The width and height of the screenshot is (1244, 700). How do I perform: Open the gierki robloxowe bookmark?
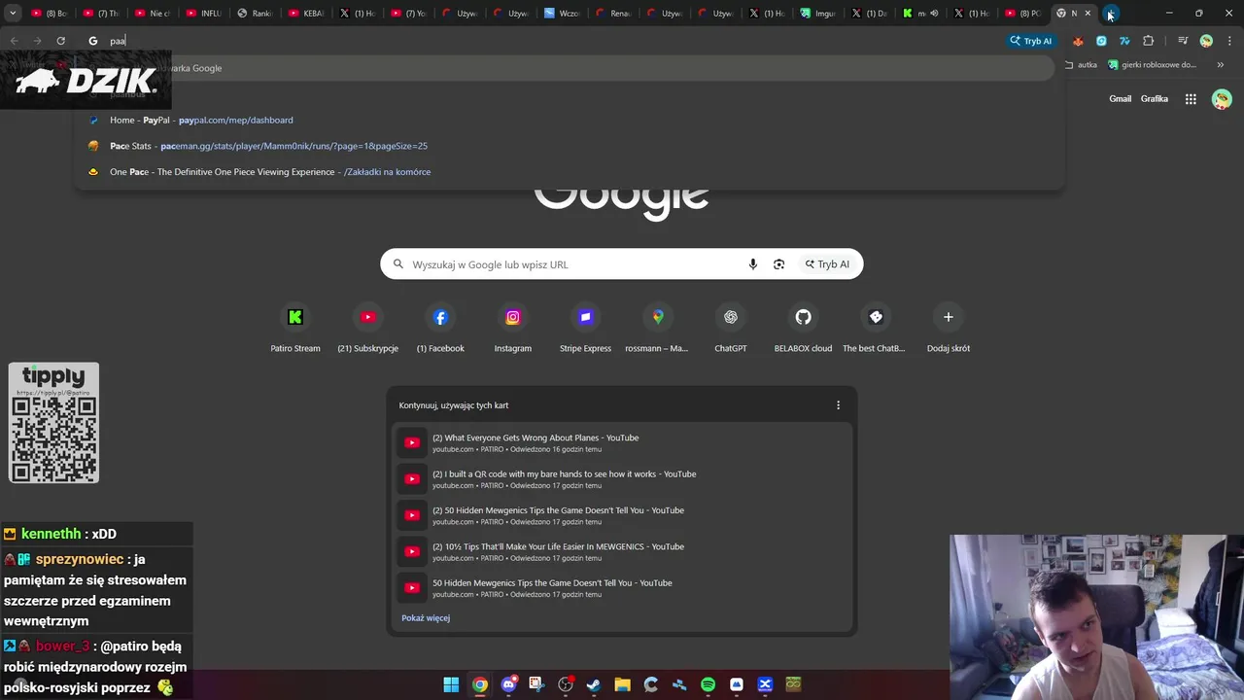pyautogui.click(x=1153, y=65)
